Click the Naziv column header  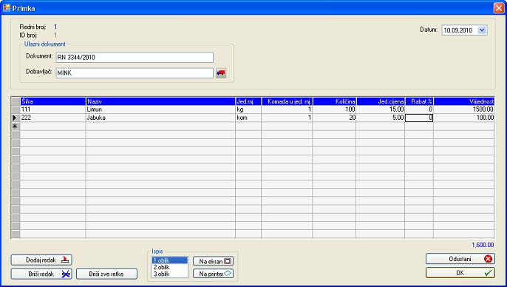(160, 101)
